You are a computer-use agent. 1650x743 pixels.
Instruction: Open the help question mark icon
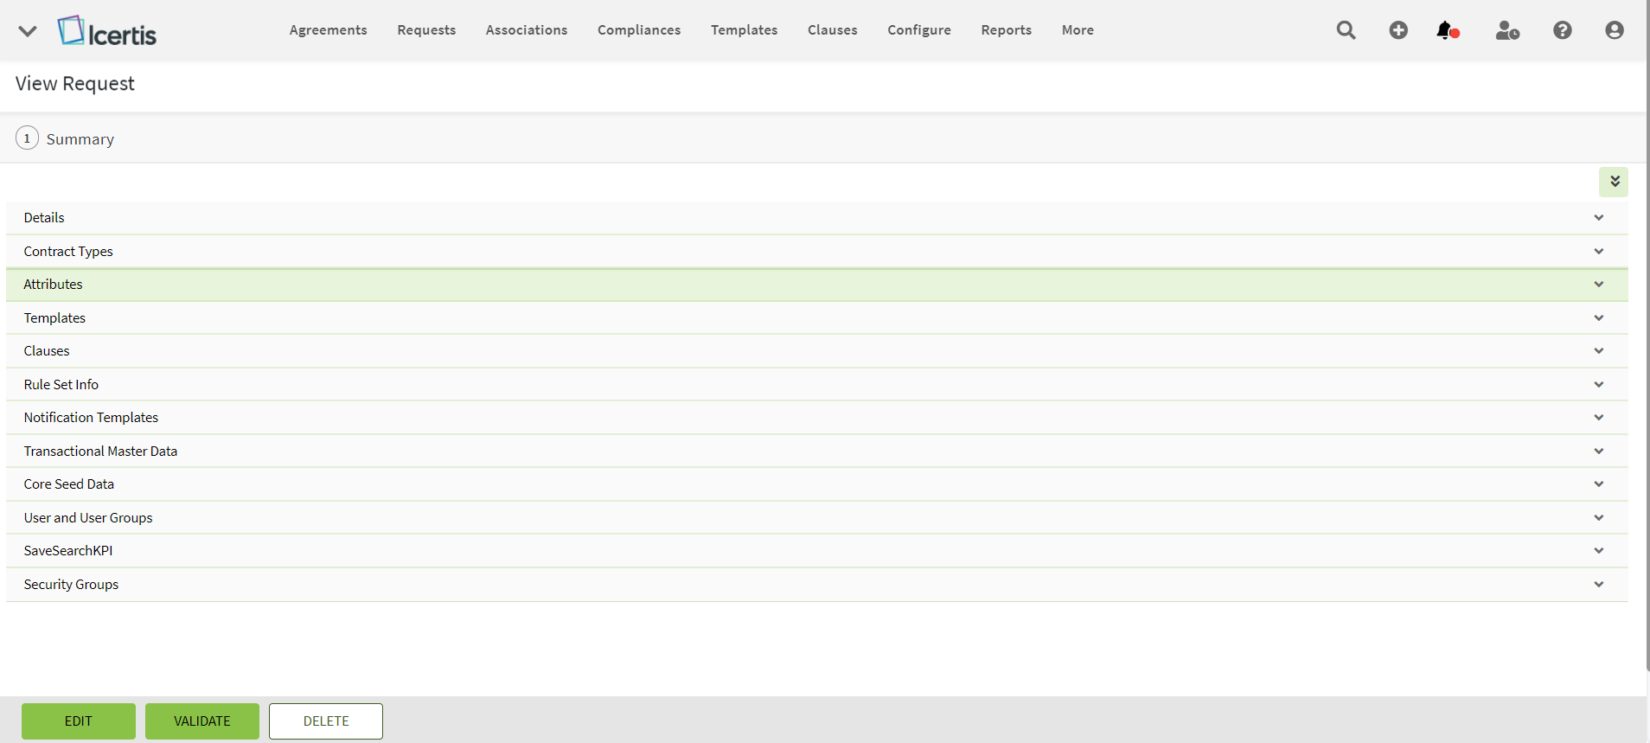(x=1562, y=30)
